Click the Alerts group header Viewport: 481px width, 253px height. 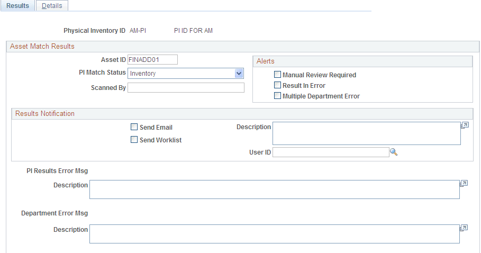pyautogui.click(x=266, y=61)
